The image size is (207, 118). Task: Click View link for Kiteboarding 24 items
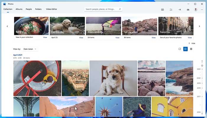[117, 38]
